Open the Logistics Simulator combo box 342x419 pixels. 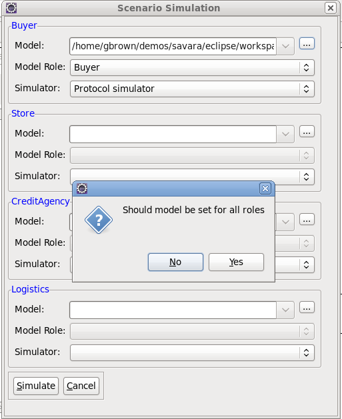192,353
